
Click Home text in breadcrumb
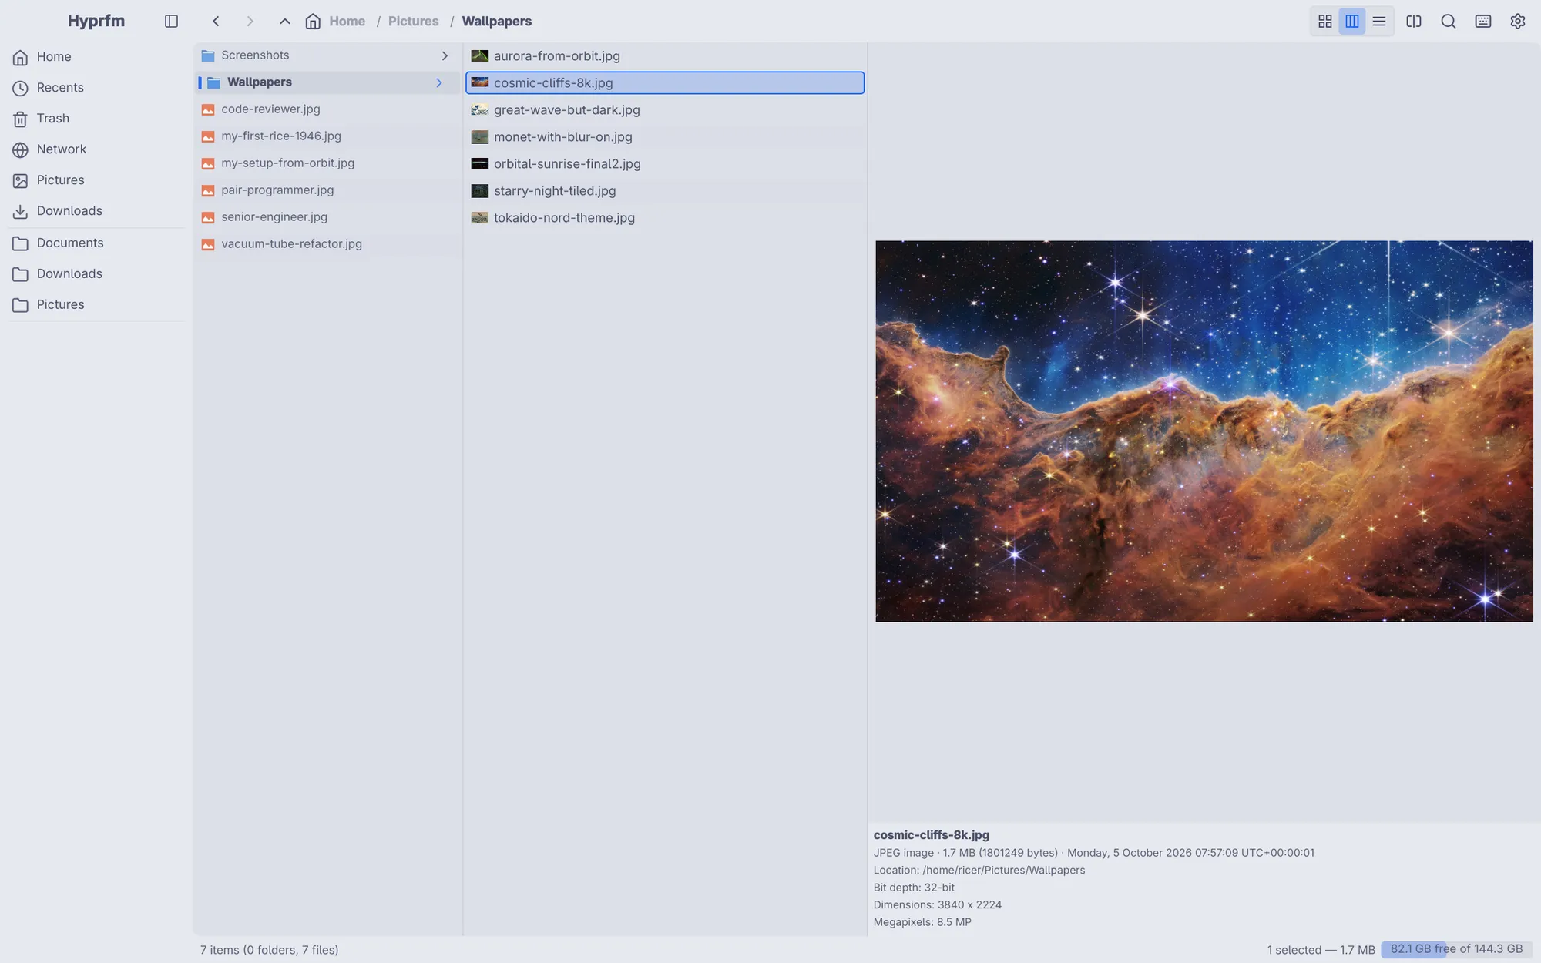(x=347, y=22)
